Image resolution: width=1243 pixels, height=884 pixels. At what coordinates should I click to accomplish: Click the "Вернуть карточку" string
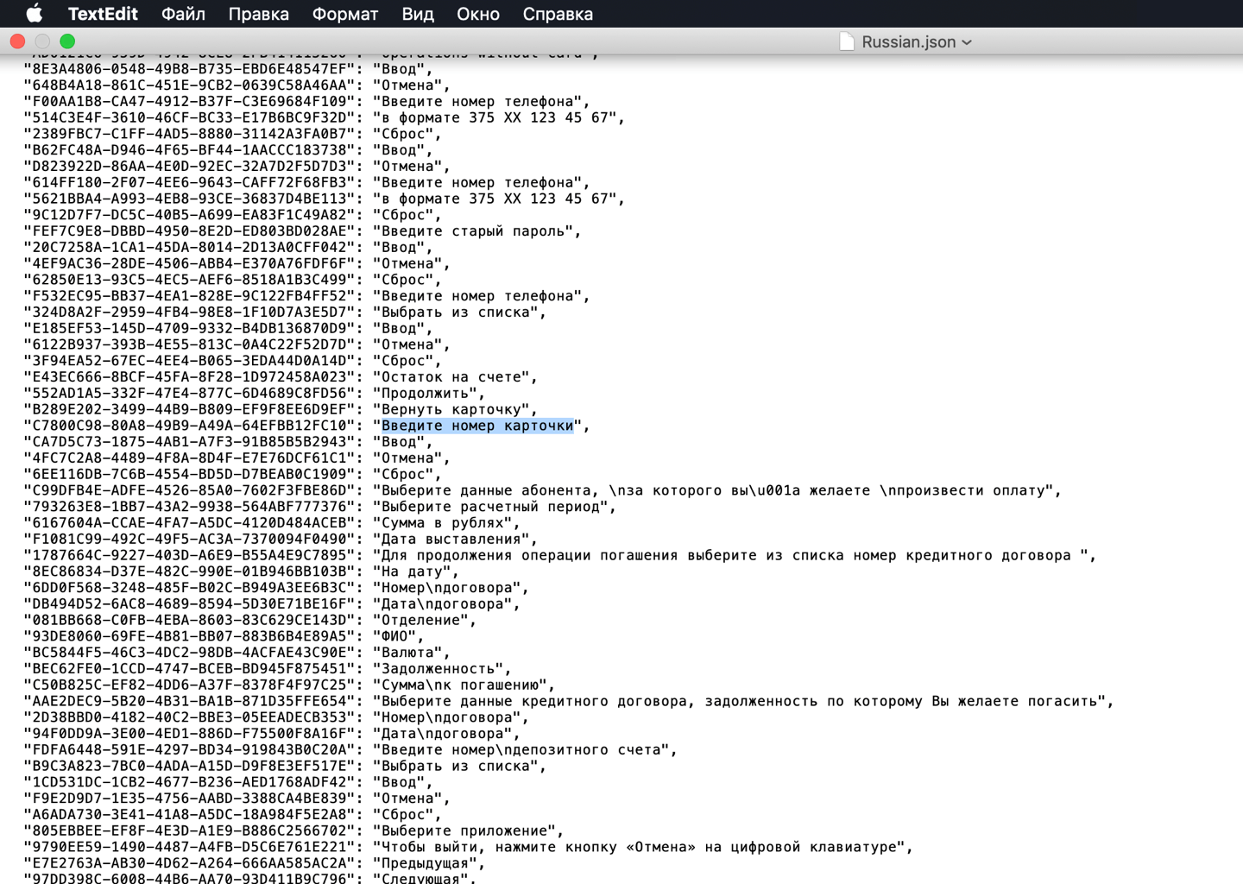[x=455, y=409]
